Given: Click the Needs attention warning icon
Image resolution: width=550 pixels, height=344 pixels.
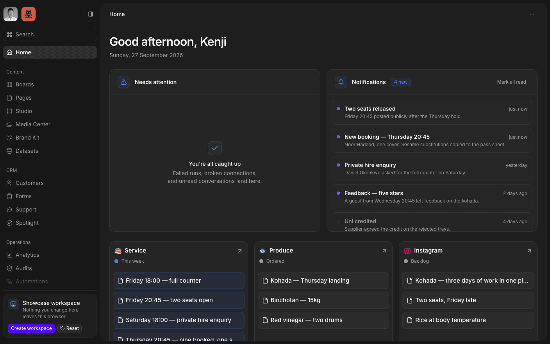Looking at the screenshot, I should tap(124, 82).
